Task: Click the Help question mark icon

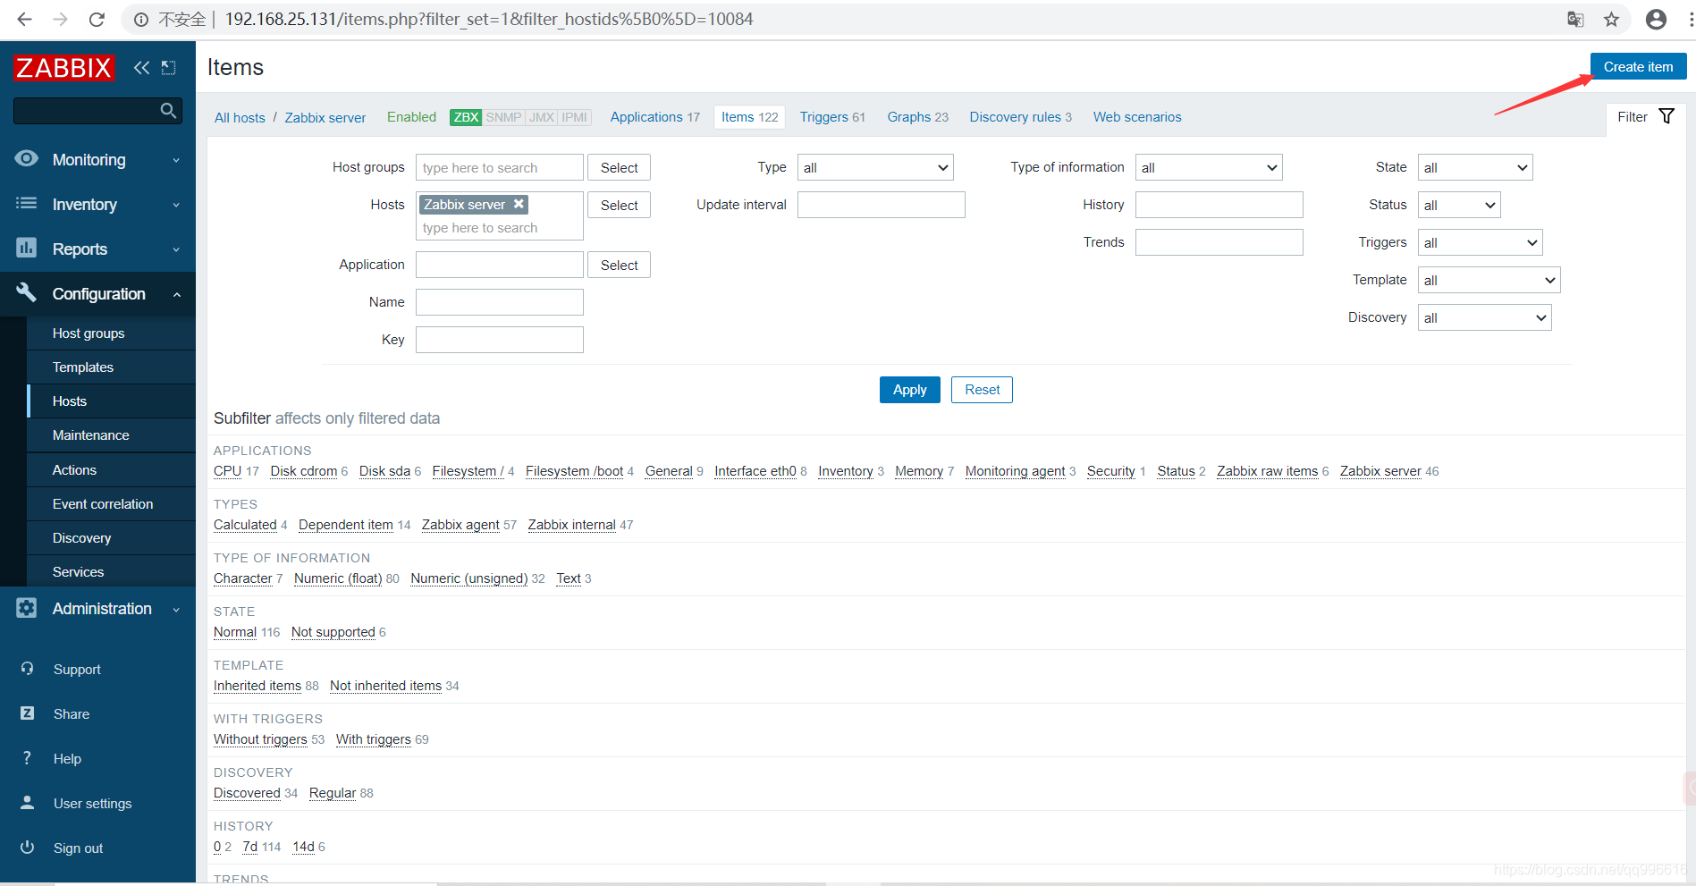Action: click(28, 757)
